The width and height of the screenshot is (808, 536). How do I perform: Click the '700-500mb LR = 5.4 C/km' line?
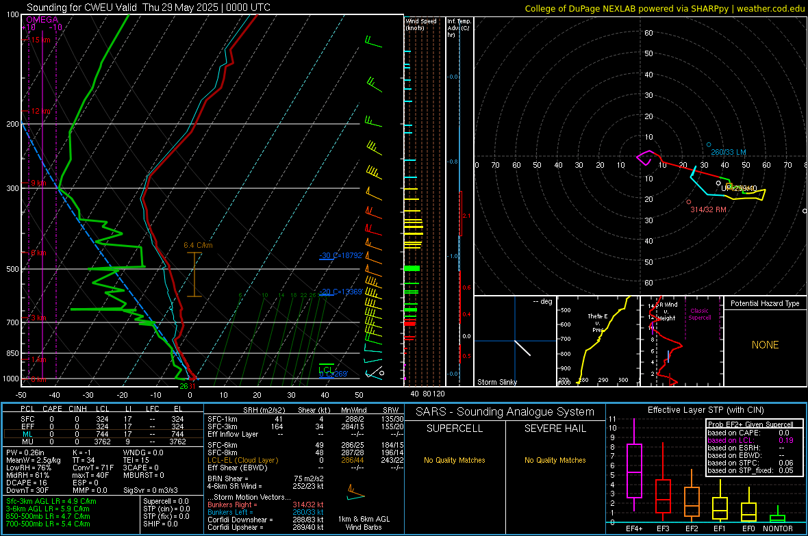tap(48, 524)
